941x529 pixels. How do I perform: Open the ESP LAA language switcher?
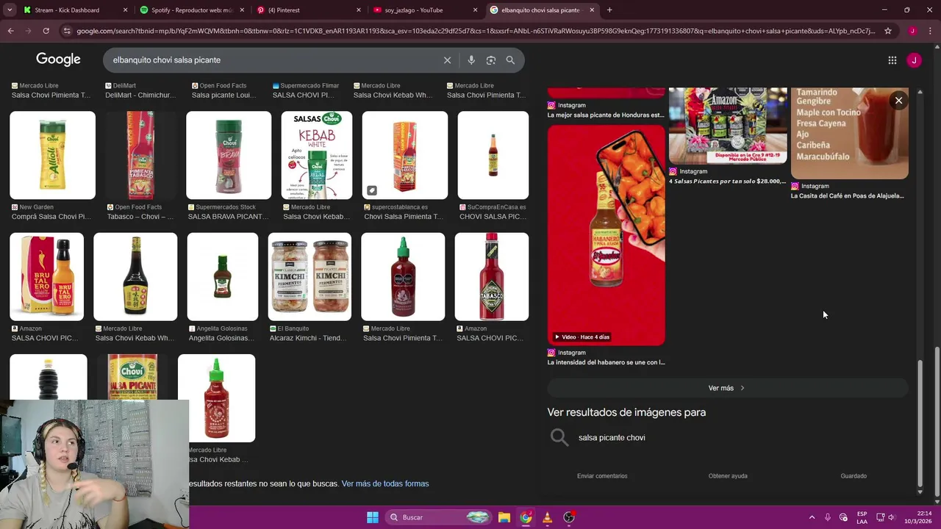point(862,517)
